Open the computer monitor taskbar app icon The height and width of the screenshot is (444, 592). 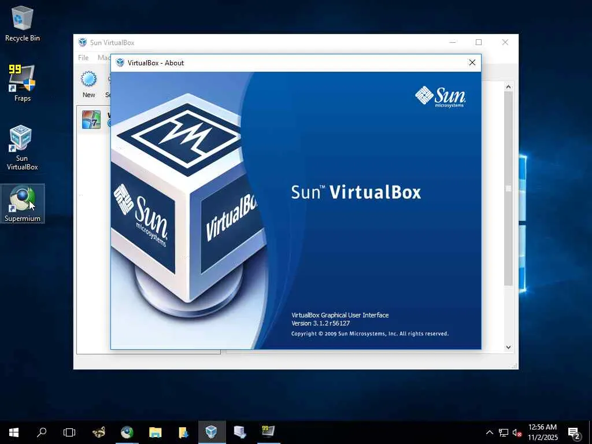[x=240, y=432]
